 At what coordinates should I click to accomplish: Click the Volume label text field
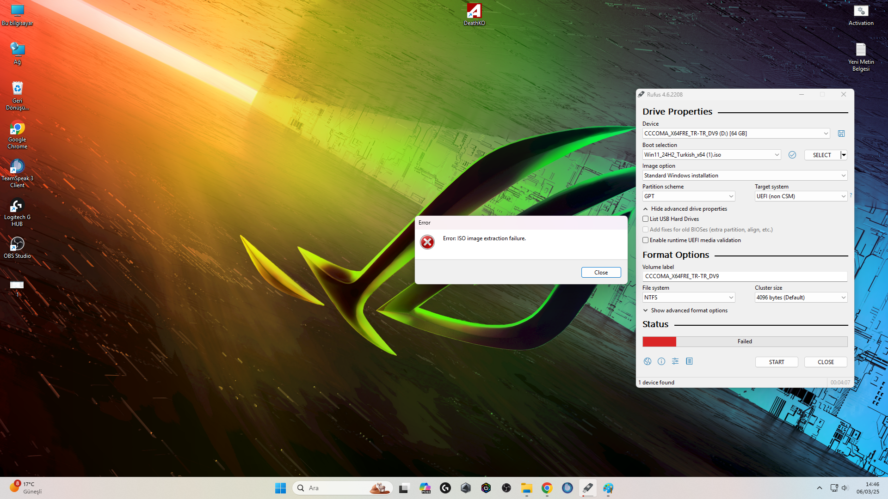745,276
